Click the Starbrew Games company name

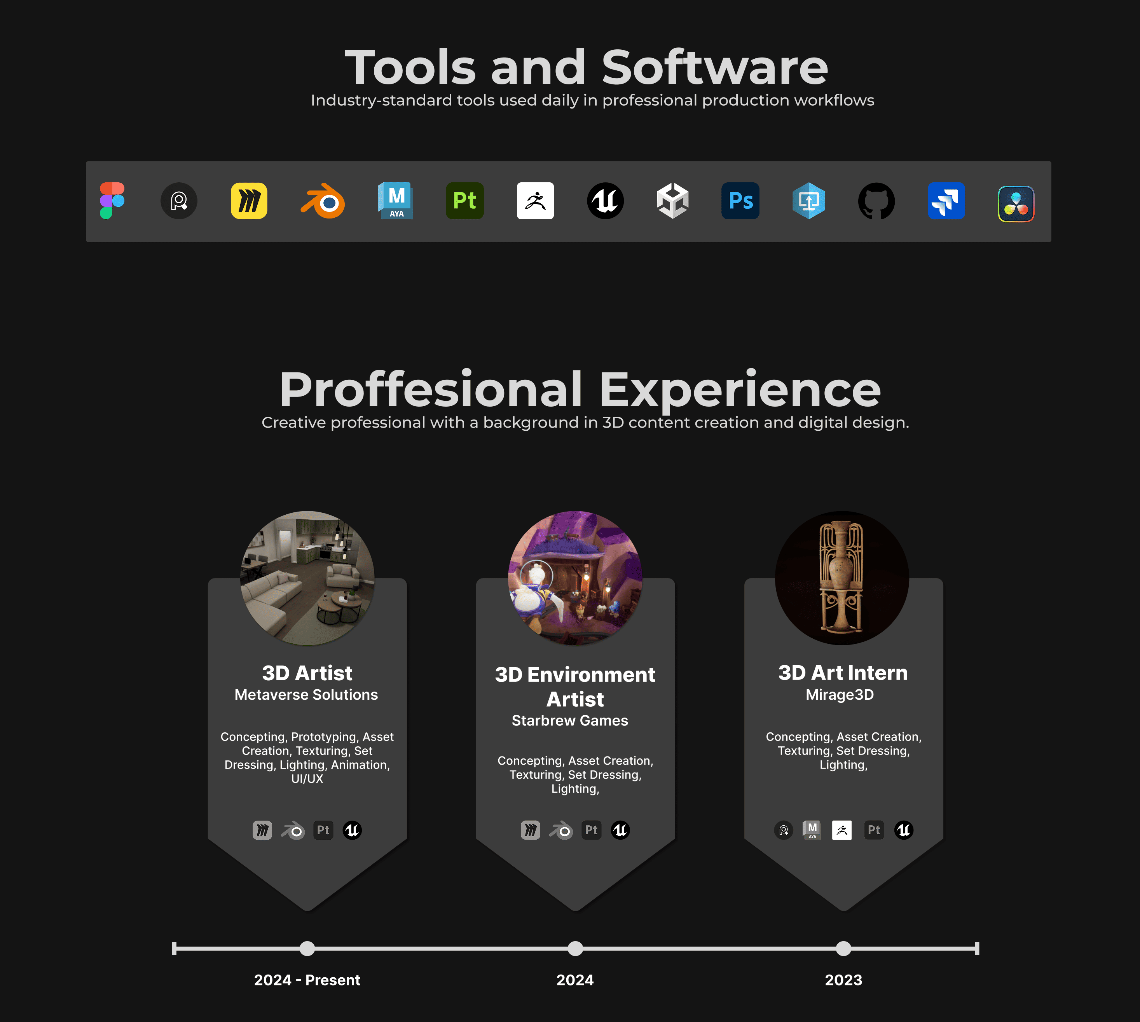[x=570, y=720]
